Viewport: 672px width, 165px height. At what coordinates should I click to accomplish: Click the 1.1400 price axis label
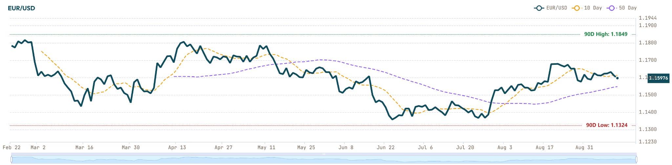click(648, 112)
